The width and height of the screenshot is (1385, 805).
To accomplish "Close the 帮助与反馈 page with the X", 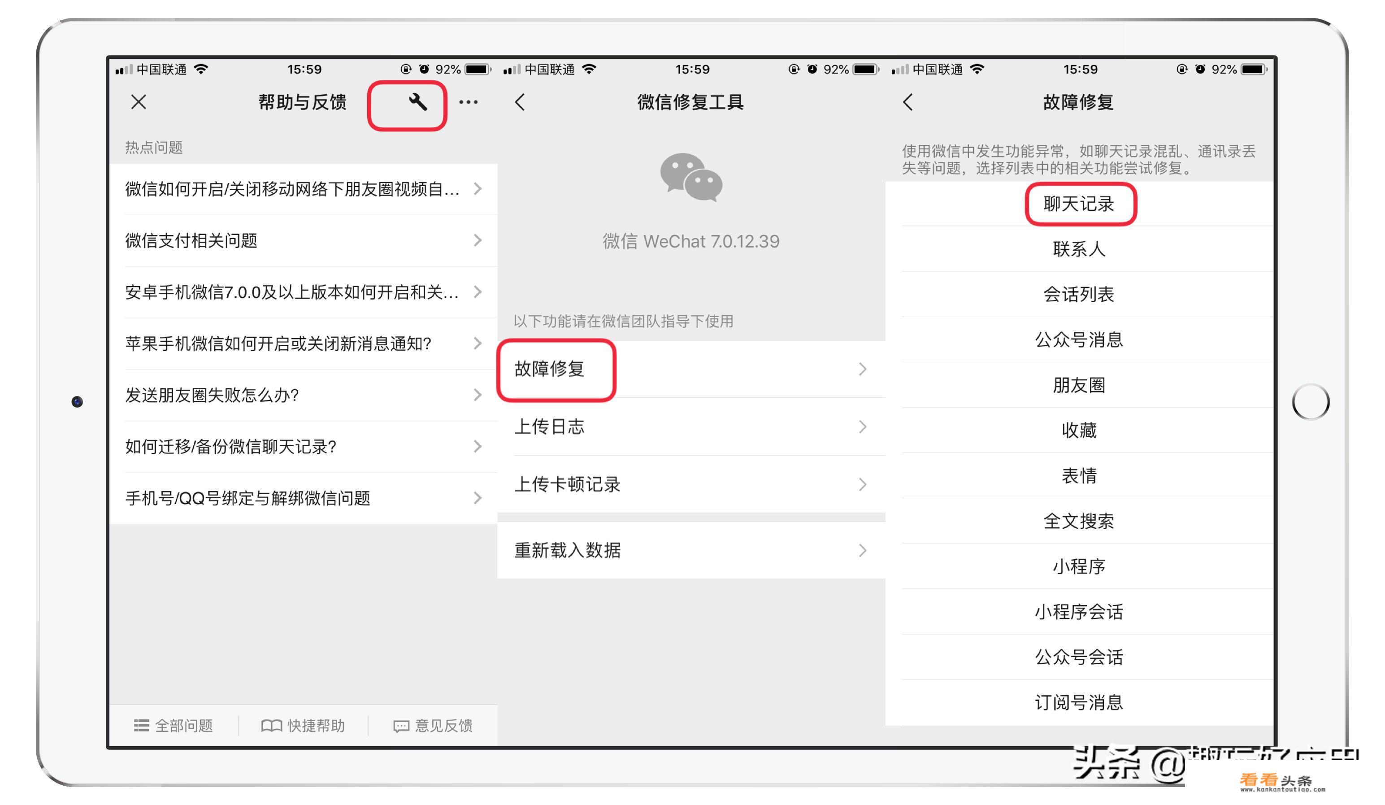I will [139, 102].
